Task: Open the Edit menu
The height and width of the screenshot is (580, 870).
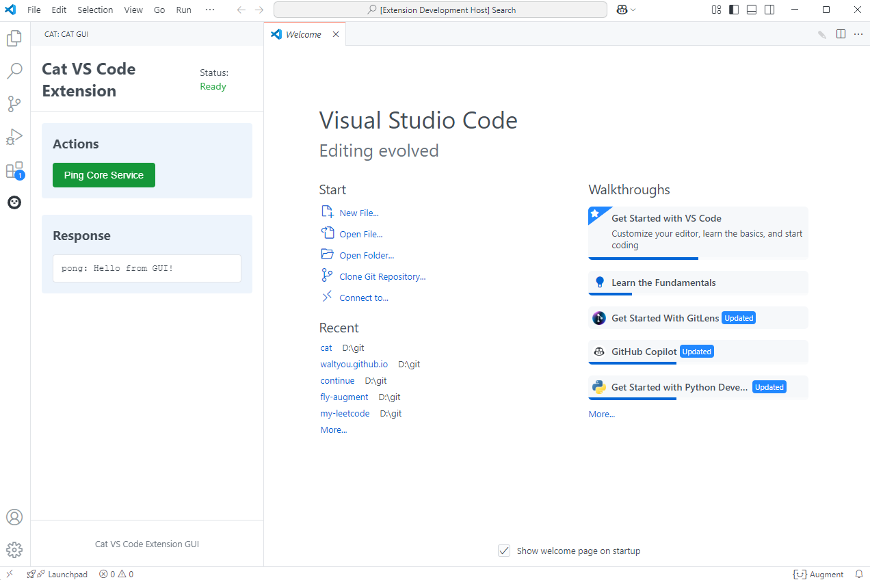Action: point(59,10)
